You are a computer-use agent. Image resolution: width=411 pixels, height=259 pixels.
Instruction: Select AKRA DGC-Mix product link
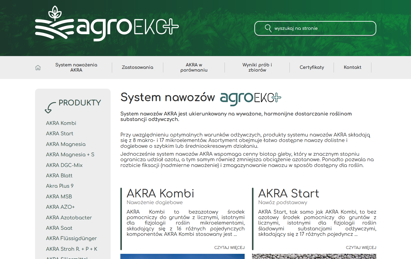point(64,165)
